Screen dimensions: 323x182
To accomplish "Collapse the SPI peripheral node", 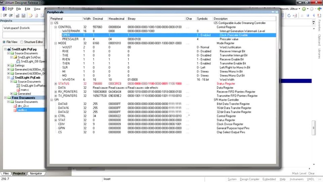I will click(51, 100).
